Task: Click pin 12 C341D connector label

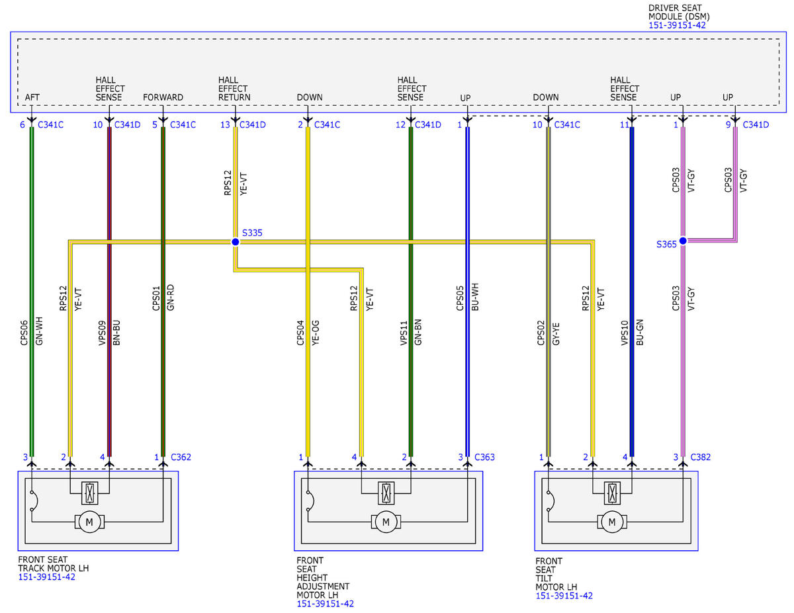Action: 418,124
